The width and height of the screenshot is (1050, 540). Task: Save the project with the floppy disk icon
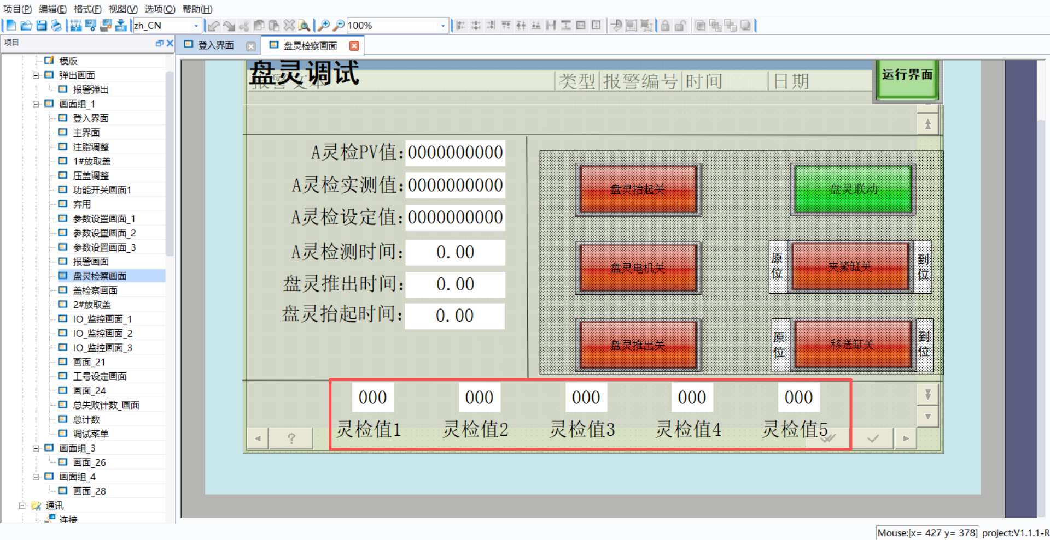point(42,25)
